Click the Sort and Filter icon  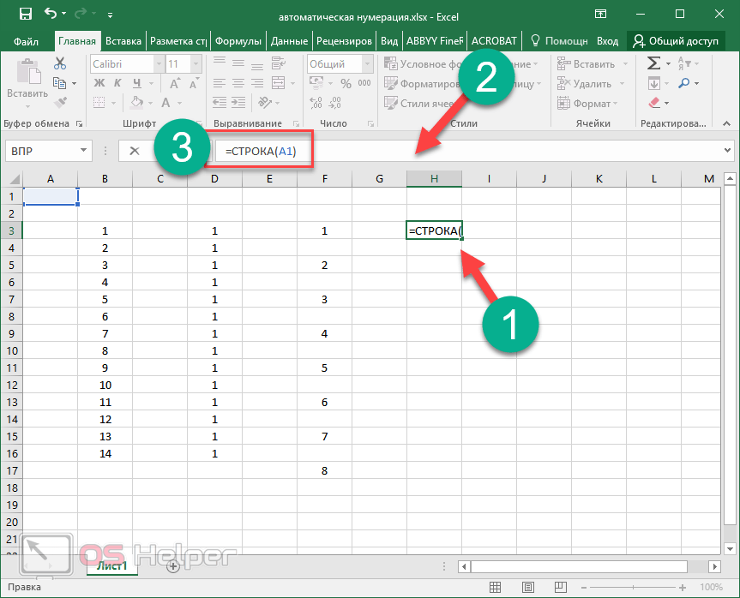tap(684, 63)
